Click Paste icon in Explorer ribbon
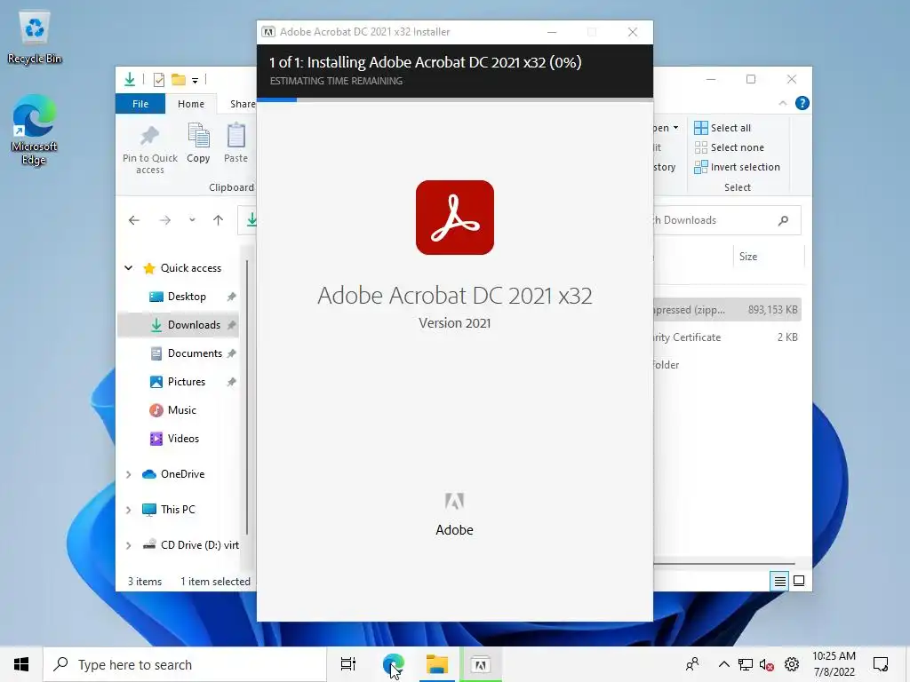The height and width of the screenshot is (682, 910). point(235,143)
